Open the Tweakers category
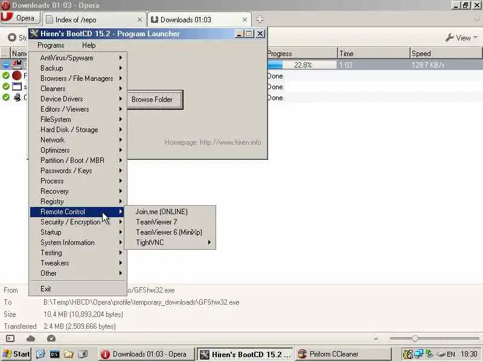Screen dimensions: 483x362 point(78,263)
